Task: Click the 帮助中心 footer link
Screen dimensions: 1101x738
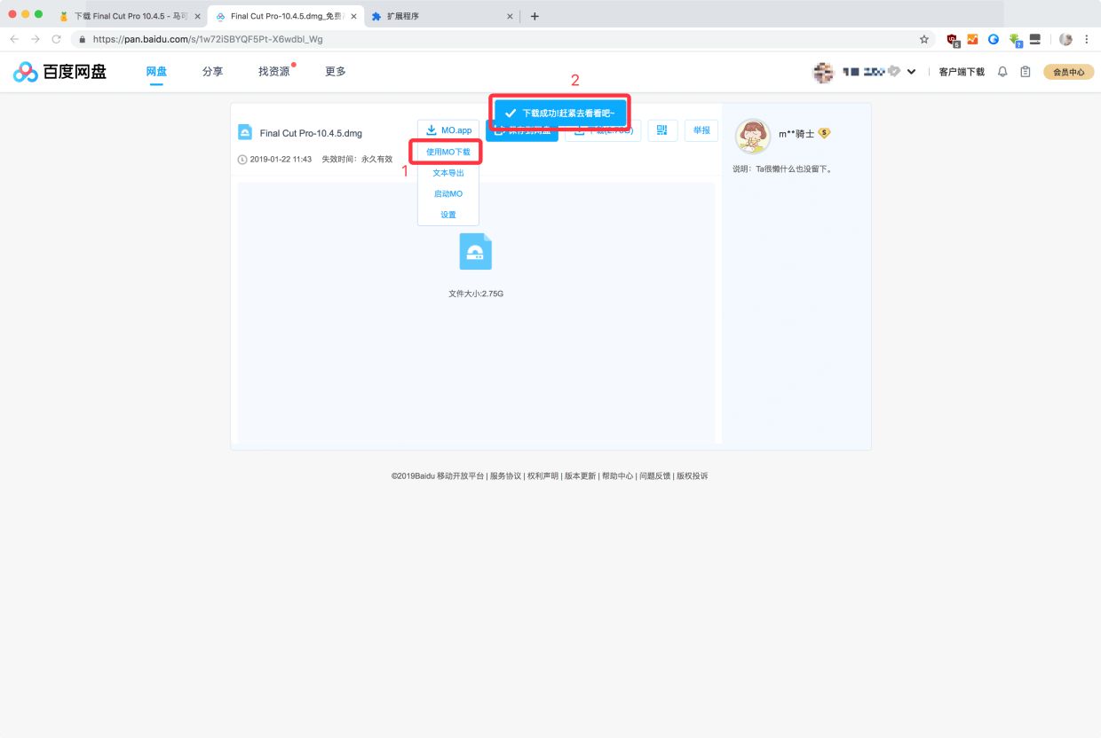Action: [617, 476]
